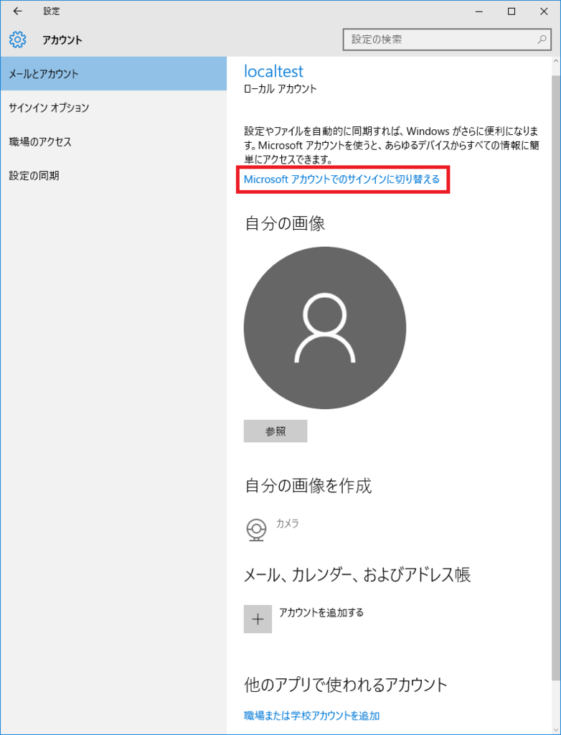Click the search magnifier icon
The image size is (561, 735).
click(x=542, y=39)
